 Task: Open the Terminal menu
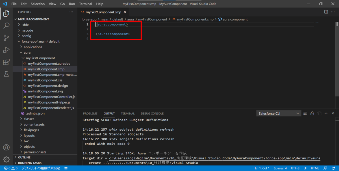pos(86,4)
